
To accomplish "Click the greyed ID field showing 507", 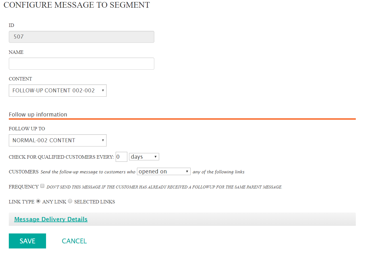I will tap(81, 37).
